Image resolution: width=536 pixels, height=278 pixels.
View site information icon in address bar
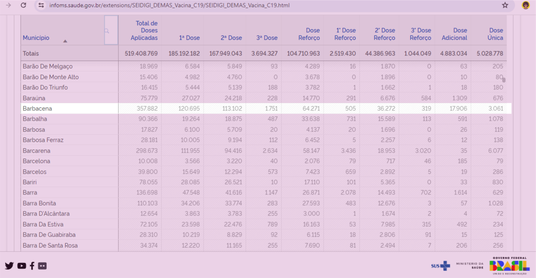(x=41, y=5)
